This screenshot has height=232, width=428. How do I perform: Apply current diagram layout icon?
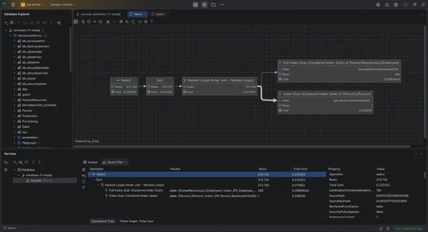click(108, 22)
